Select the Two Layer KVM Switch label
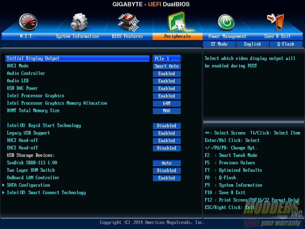The width and height of the screenshot is (305, 229). [x=31, y=170]
